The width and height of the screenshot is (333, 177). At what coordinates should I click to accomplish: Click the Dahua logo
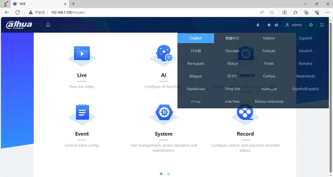click(19, 25)
